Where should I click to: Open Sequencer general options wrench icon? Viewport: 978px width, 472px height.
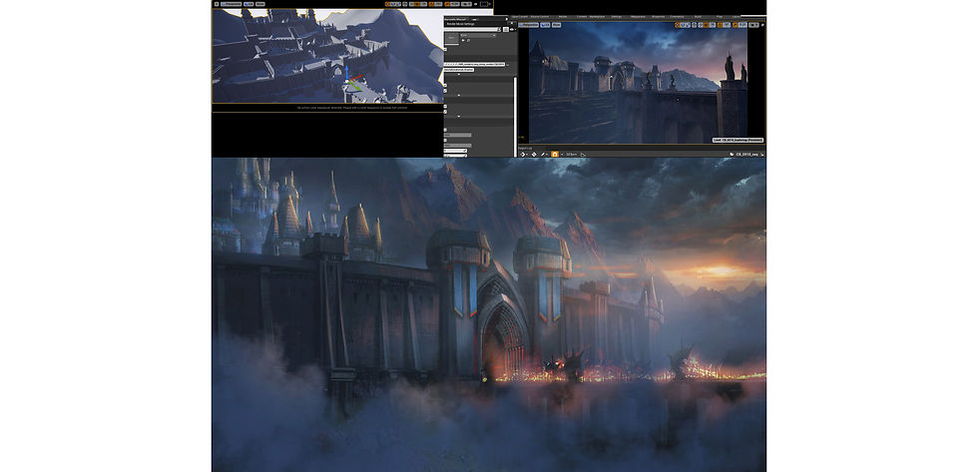click(543, 154)
